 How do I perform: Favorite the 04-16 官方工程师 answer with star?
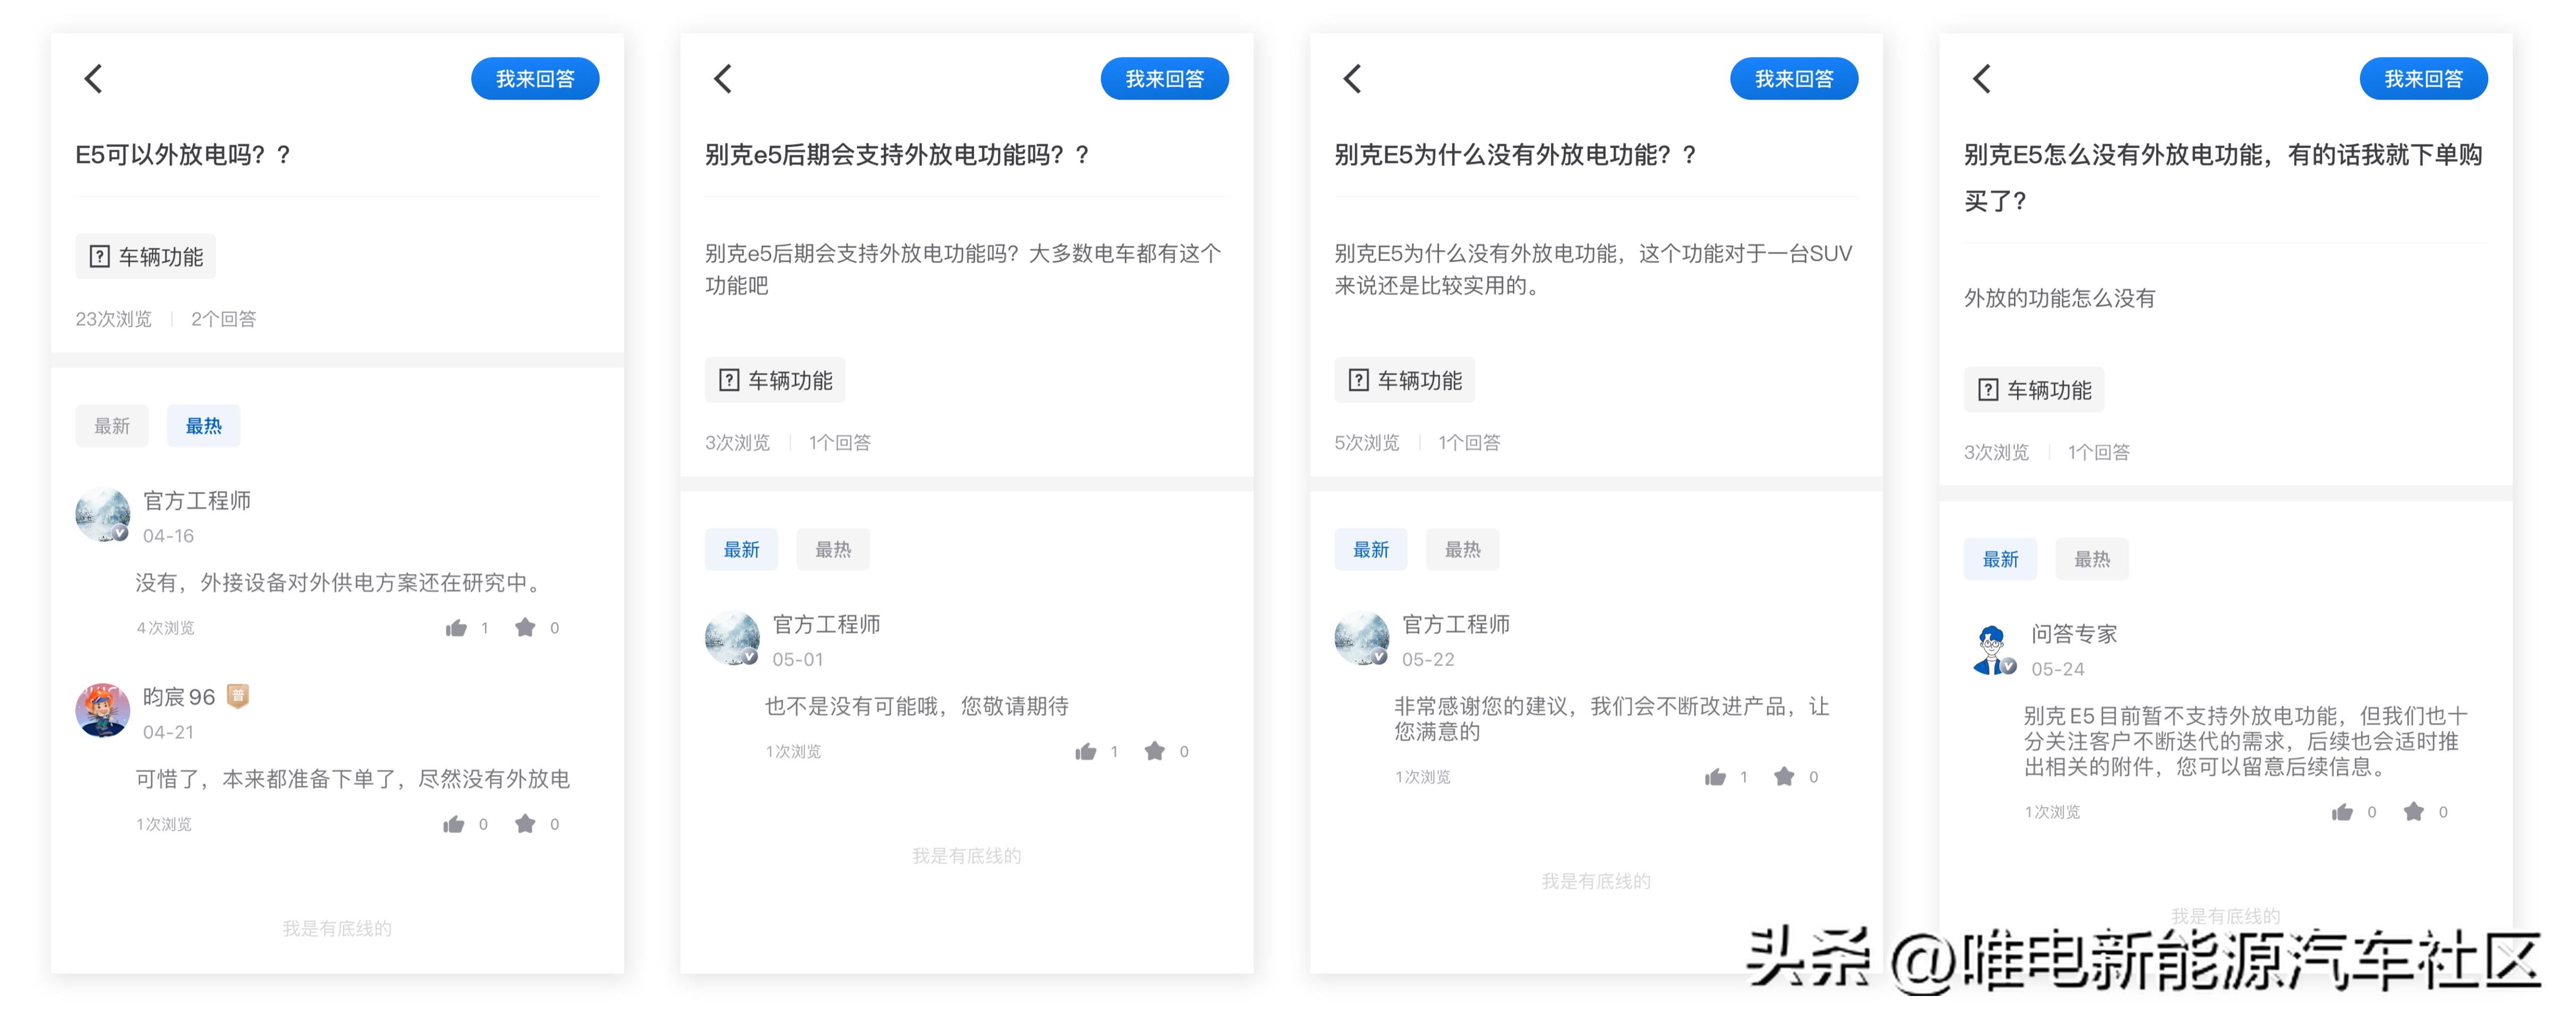point(525,627)
